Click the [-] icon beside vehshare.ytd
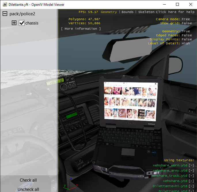Viewport: 197px width, 192px height. coord(191,181)
